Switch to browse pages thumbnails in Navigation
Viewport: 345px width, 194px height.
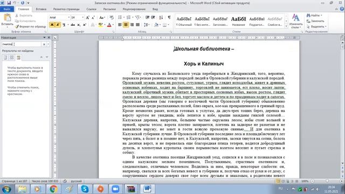coord(12,58)
